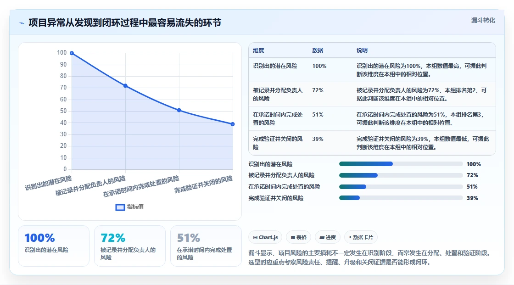Click table cell 被记录并分配负责人的风险
514x285 pixels.
coord(278,94)
